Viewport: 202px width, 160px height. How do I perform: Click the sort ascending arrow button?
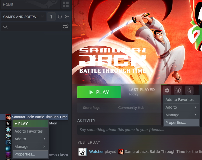tap(51, 17)
